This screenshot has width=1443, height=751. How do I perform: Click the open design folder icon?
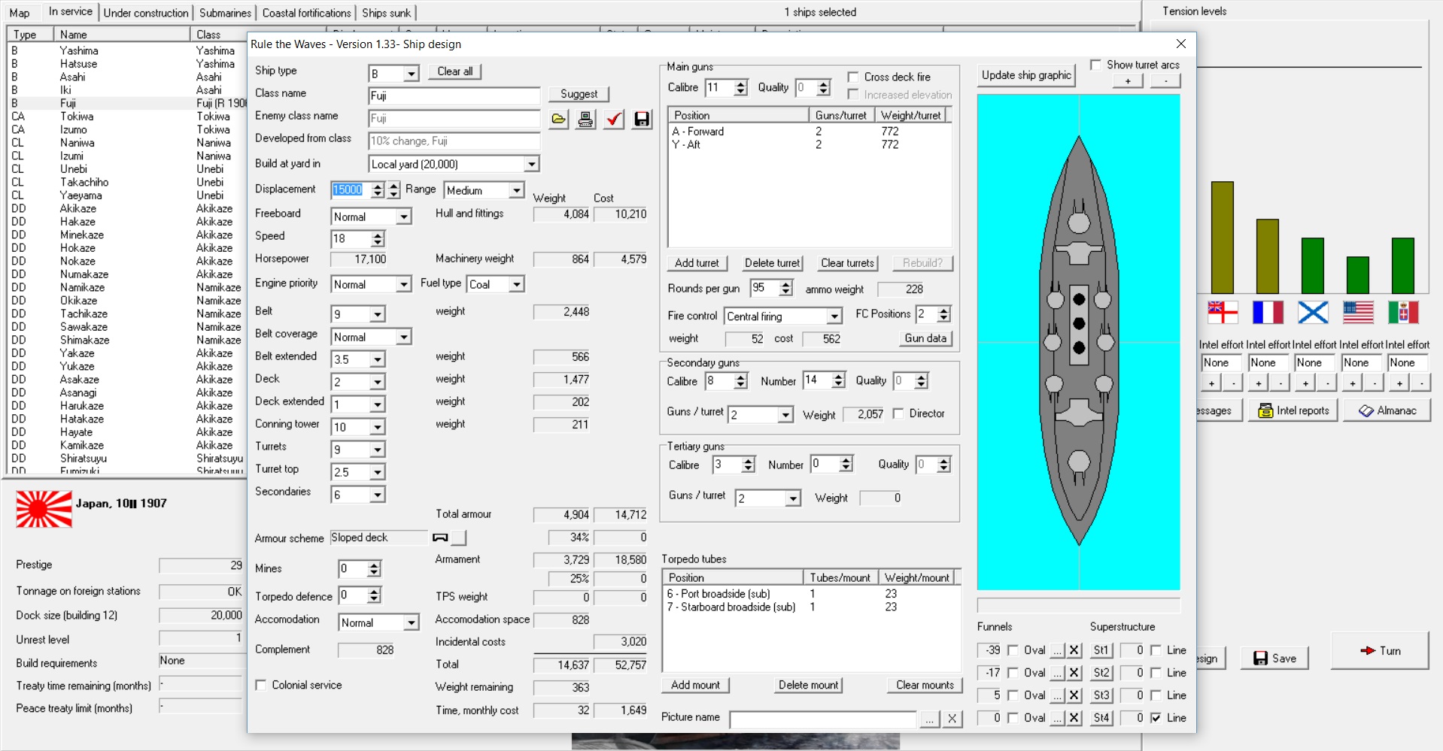coord(558,119)
